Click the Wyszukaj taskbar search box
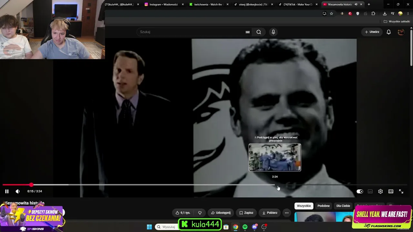 click(166, 227)
